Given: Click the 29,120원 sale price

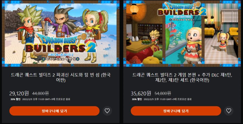Looking at the screenshot, I should tap(19, 93).
